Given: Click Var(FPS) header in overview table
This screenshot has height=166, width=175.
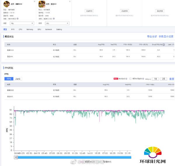Looking at the screenshot, I should (114, 45).
